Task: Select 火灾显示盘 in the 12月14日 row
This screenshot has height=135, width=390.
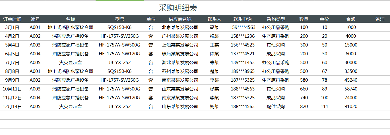Action: [71, 107]
